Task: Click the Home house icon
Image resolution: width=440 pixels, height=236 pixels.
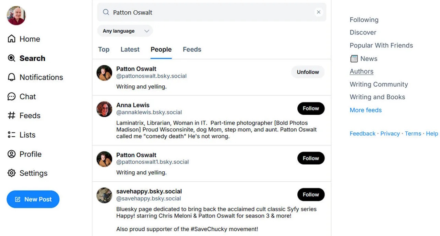Action: click(12, 39)
